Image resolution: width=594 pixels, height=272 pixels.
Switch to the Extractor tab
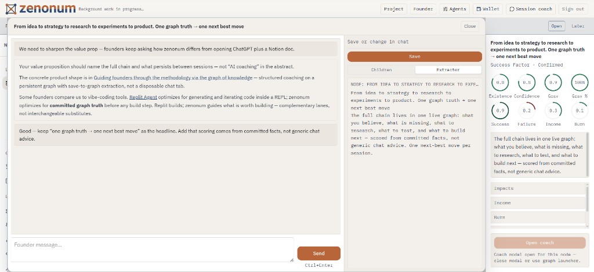click(448, 70)
